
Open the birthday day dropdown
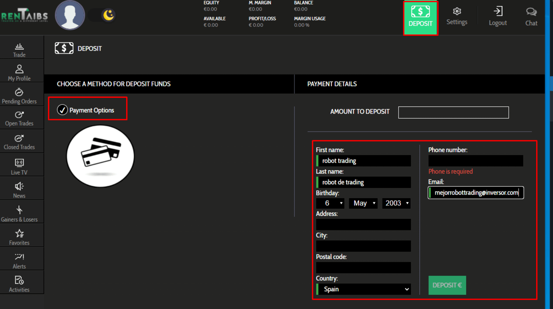(330, 203)
